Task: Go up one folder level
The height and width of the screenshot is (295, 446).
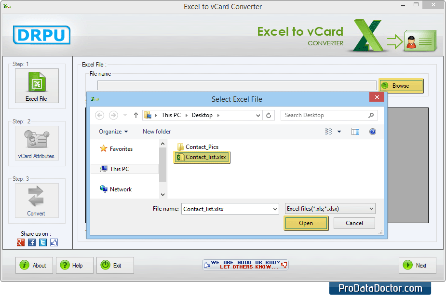Action: [x=136, y=115]
